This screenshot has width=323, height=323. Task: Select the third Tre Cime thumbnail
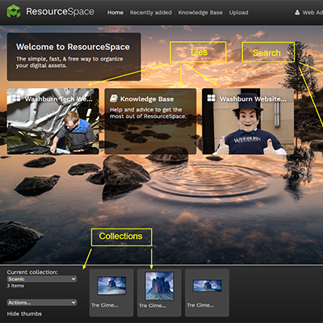point(207,293)
